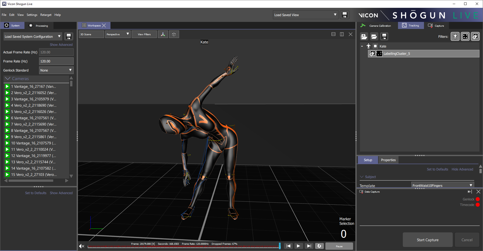The image size is (483, 251).
Task: Click the Hide Advanced link
Action: [x=462, y=169]
